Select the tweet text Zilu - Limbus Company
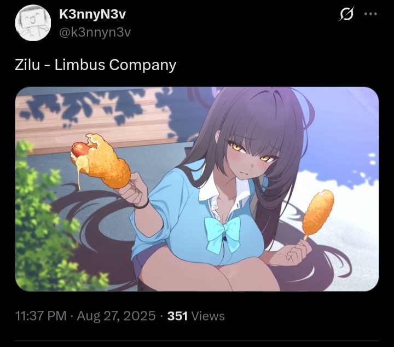This screenshot has height=347, width=394. pyautogui.click(x=95, y=65)
